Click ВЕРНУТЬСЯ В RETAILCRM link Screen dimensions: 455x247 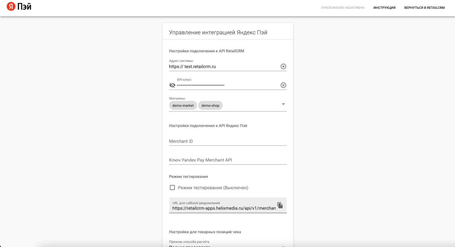tap(424, 8)
